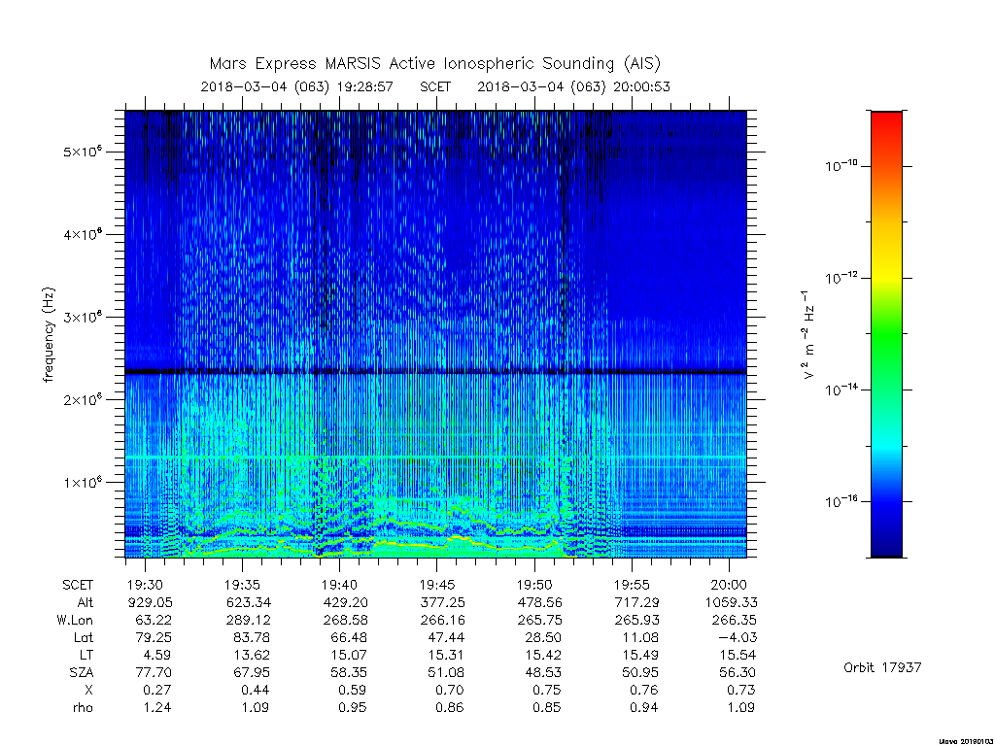The image size is (995, 746).
Task: Click the altitude value '929.05'
Action: (151, 602)
